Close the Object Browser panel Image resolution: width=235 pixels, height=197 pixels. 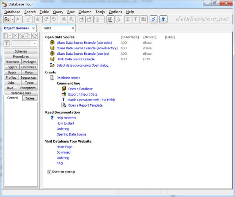coord(33,28)
